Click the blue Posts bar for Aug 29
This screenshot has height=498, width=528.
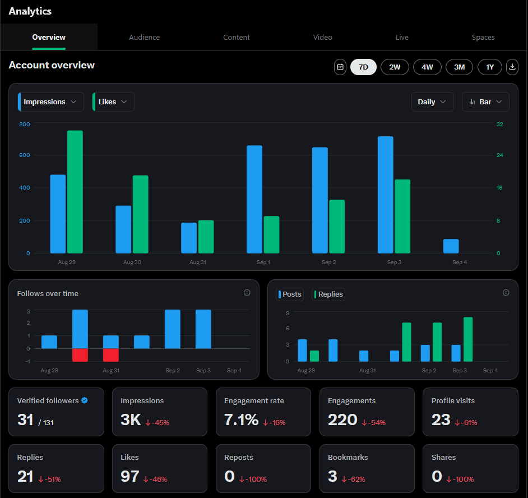pos(302,351)
